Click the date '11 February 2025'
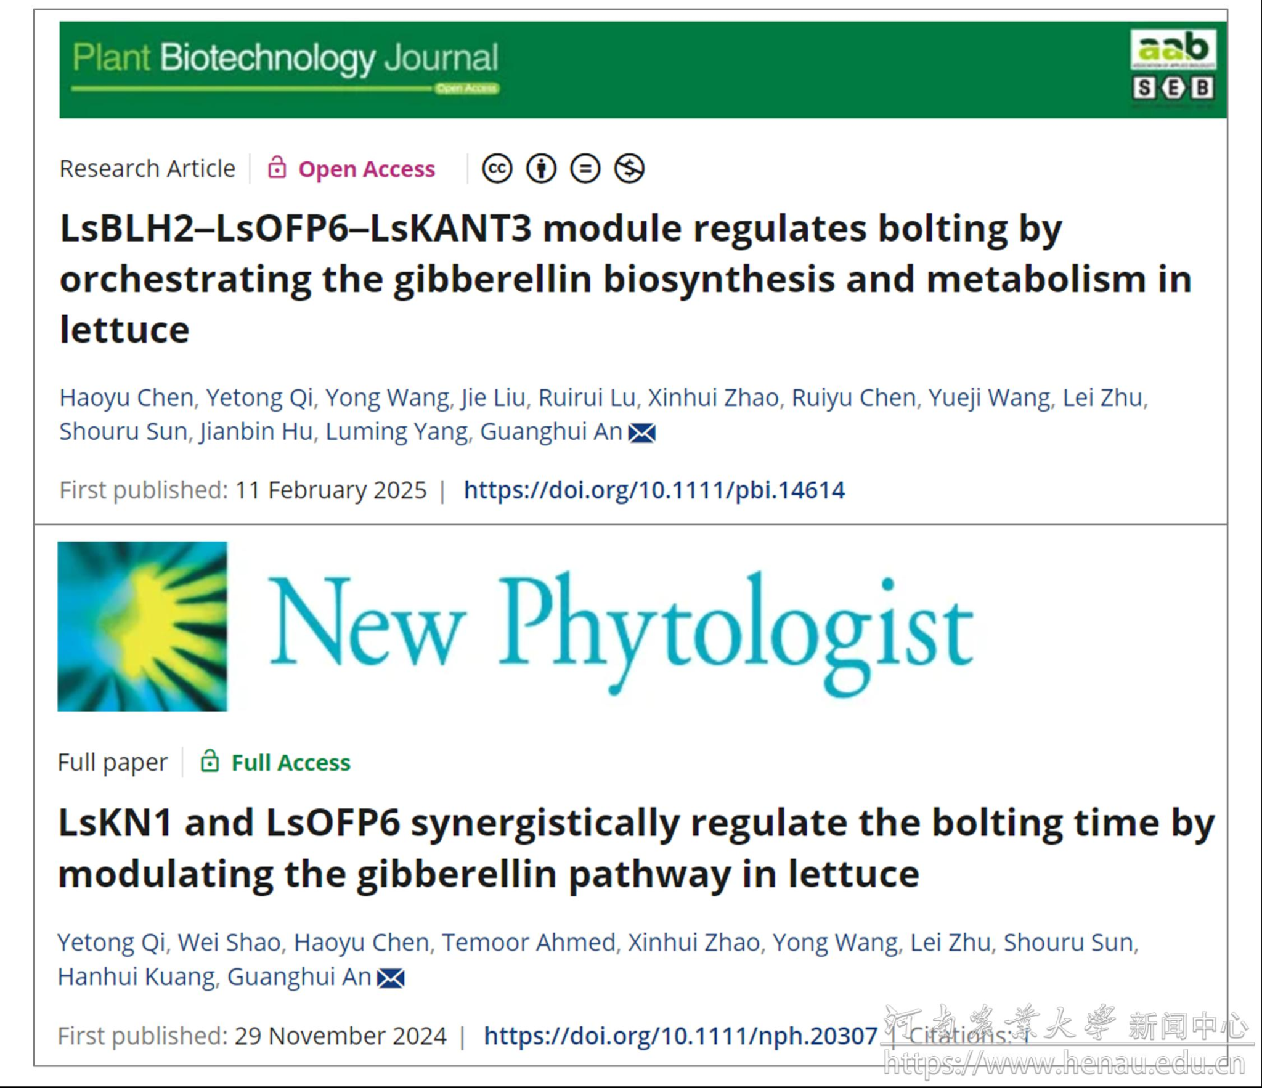 click(x=330, y=490)
